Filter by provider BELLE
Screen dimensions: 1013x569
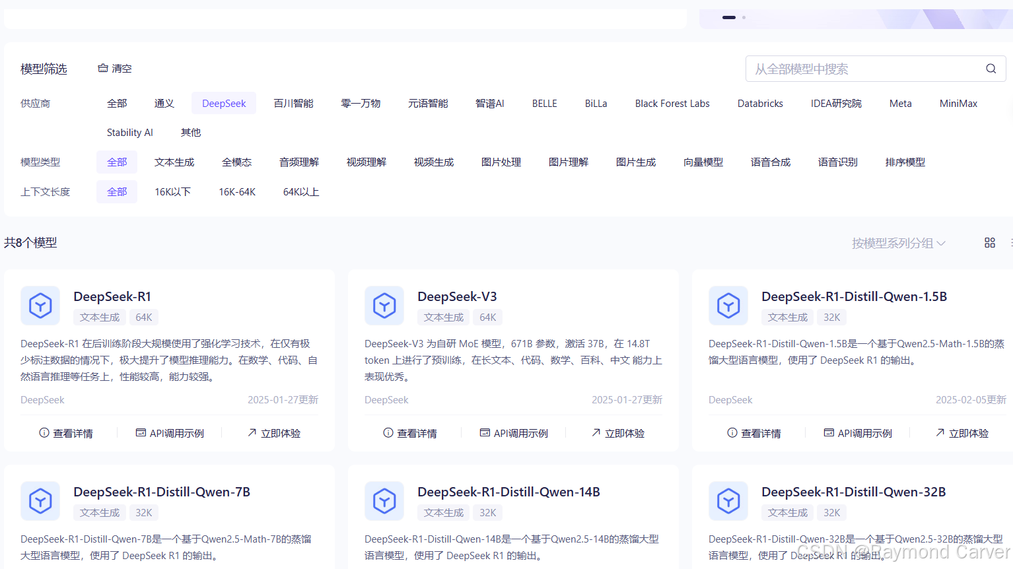(x=545, y=103)
